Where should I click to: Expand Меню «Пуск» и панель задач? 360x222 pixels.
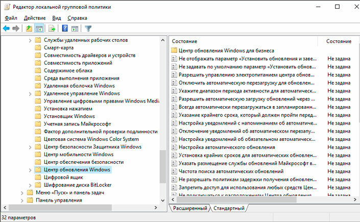click(x=22, y=193)
